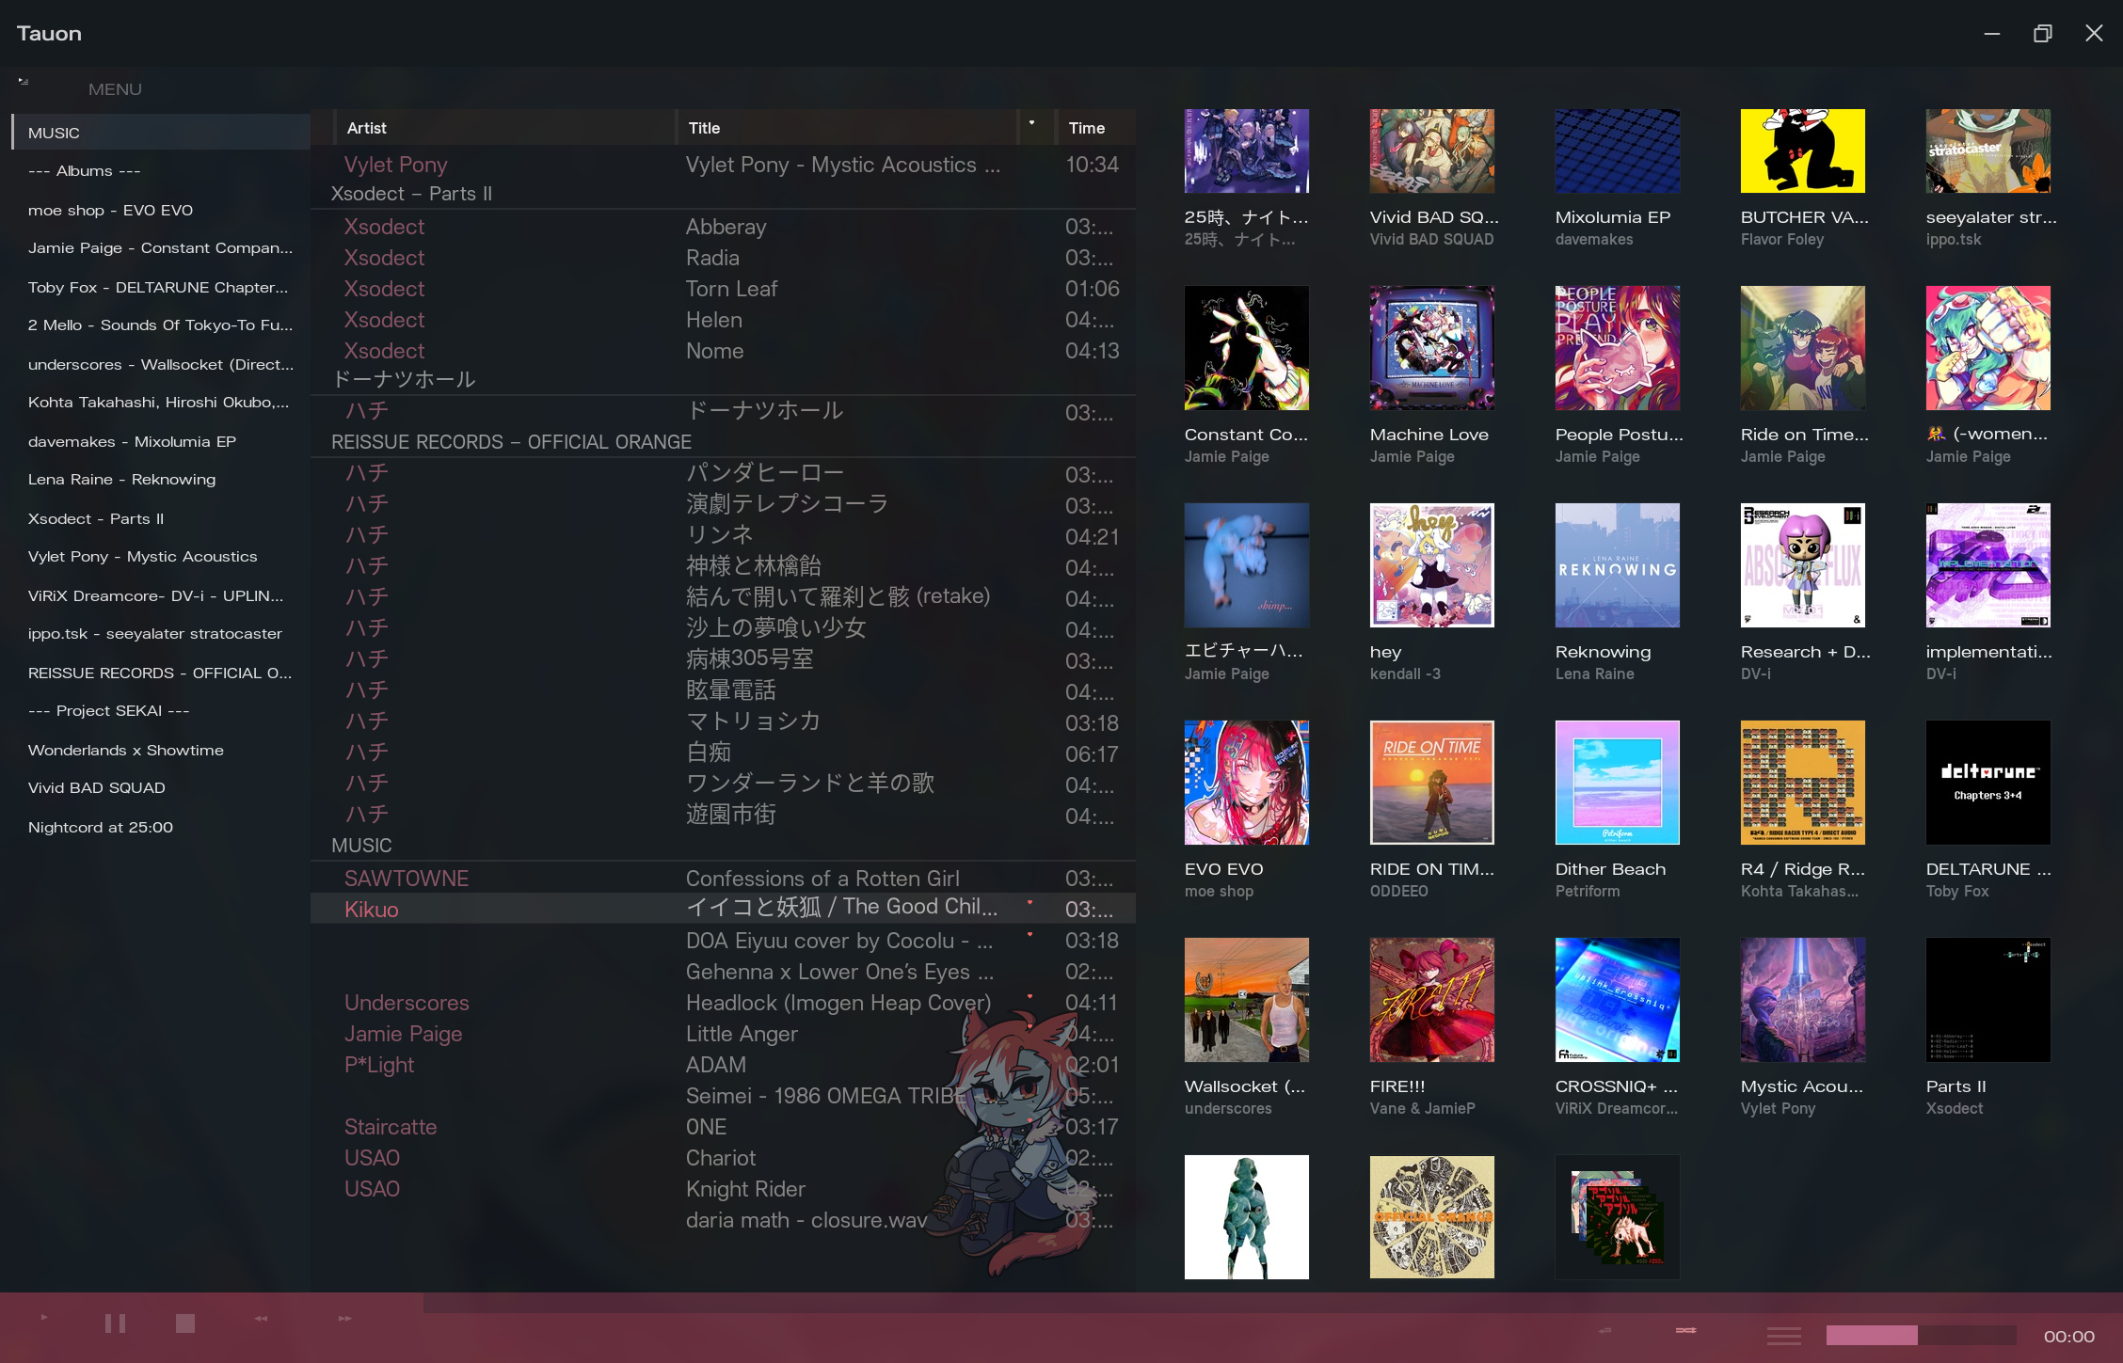
Task: Click the Title column header
Action: pyautogui.click(x=847, y=128)
